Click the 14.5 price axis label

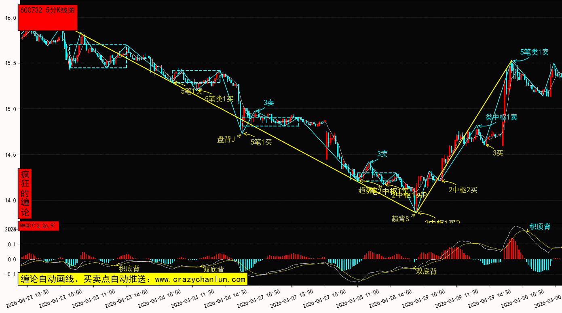click(x=11, y=155)
